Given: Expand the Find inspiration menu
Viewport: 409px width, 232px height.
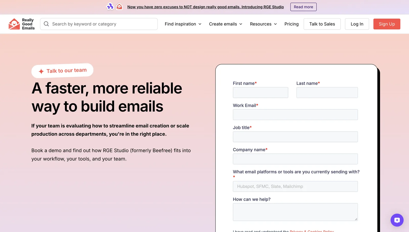Looking at the screenshot, I should (183, 24).
